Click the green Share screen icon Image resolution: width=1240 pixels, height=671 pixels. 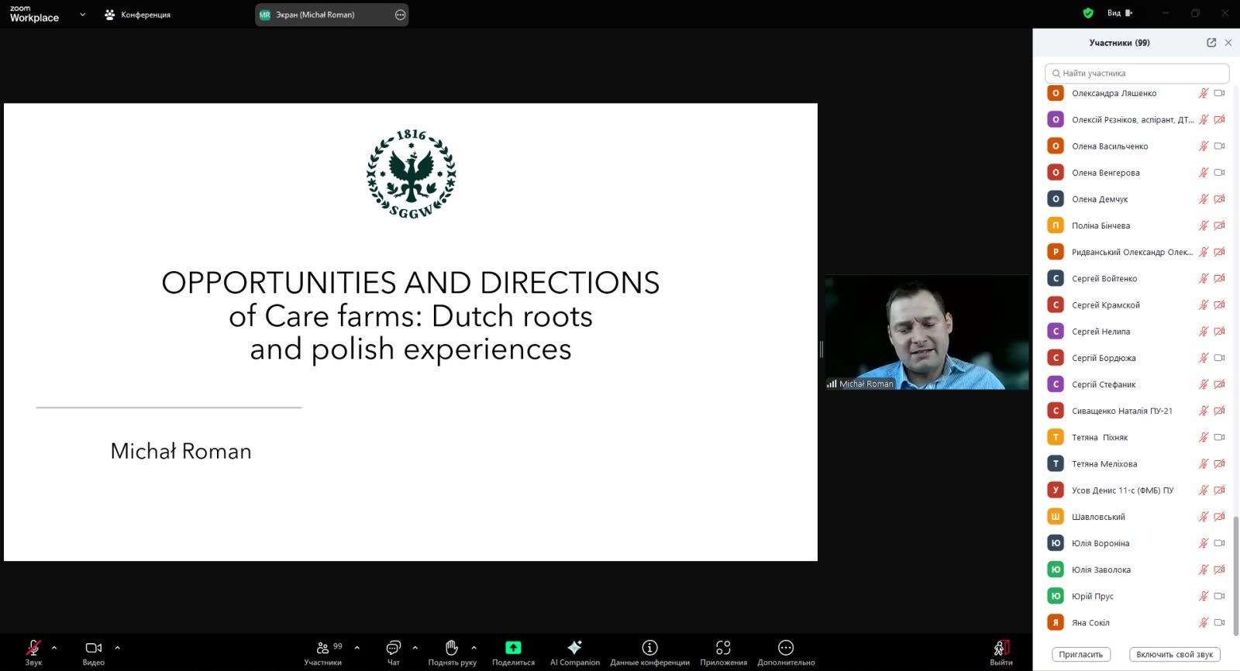click(x=513, y=648)
